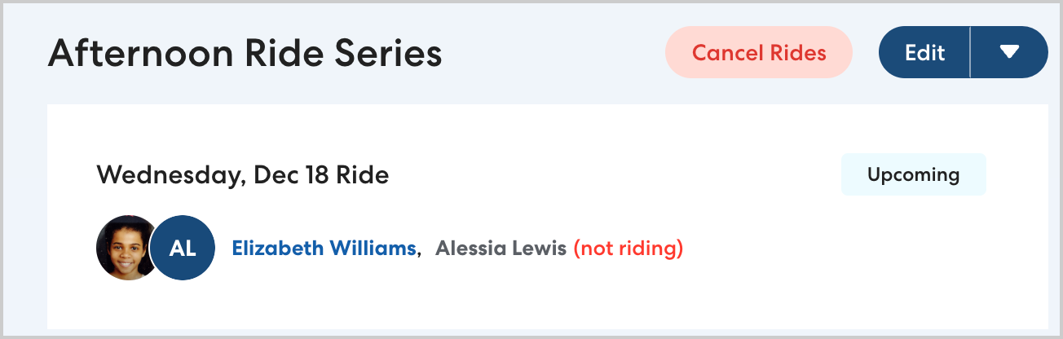Click the Afternoon Ride Series title

(245, 54)
